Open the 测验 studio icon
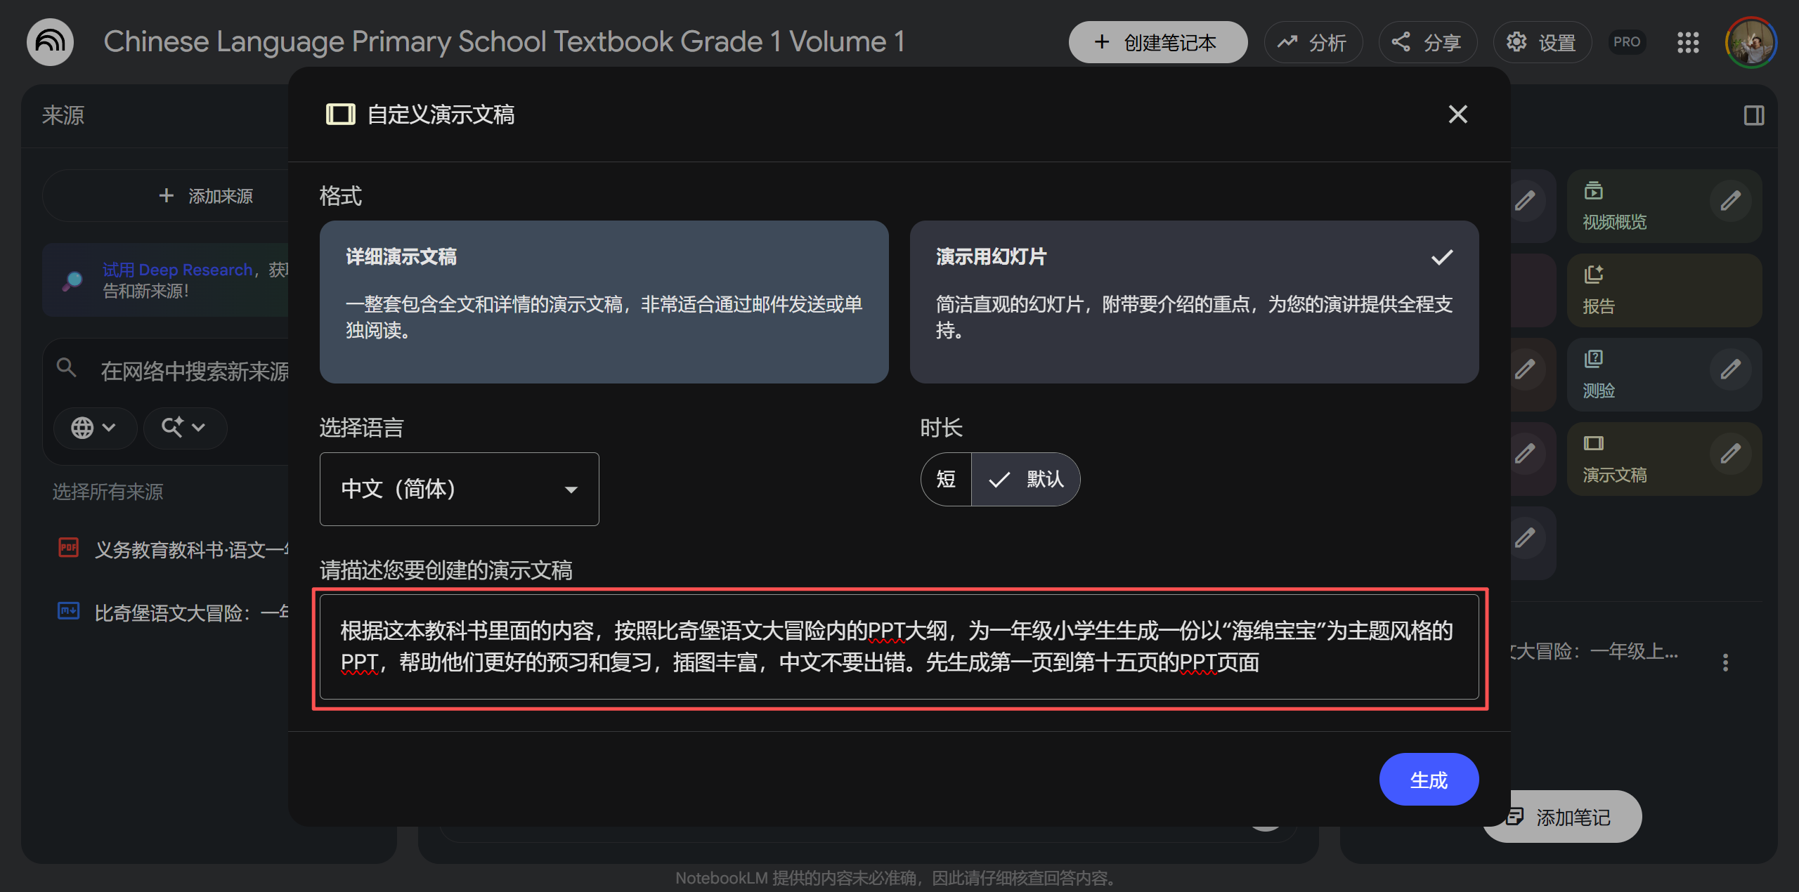Screen dimensions: 1799x892 1595,358
